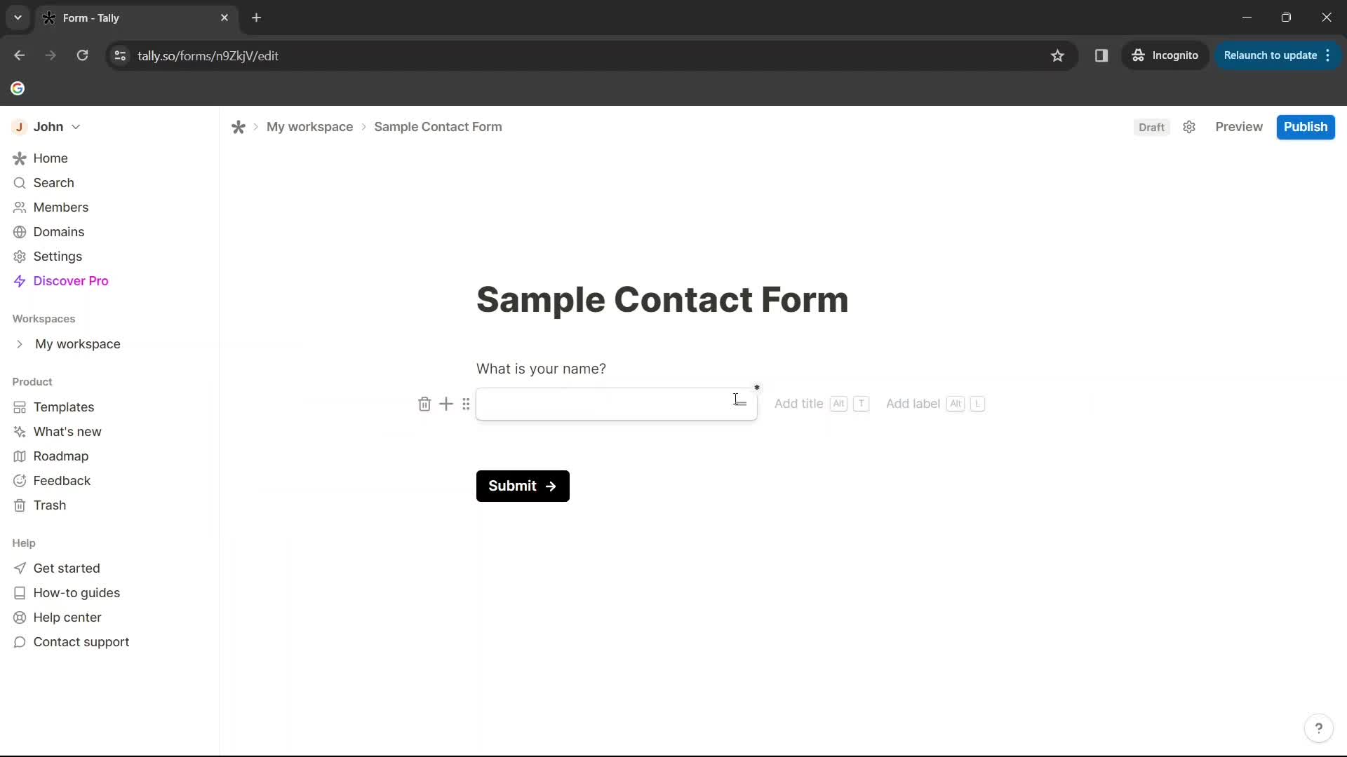Click the Publish button
The width and height of the screenshot is (1347, 757).
click(1306, 127)
